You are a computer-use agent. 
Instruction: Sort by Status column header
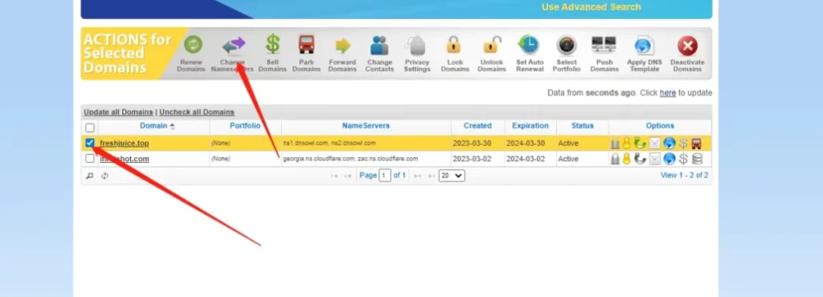coord(583,126)
